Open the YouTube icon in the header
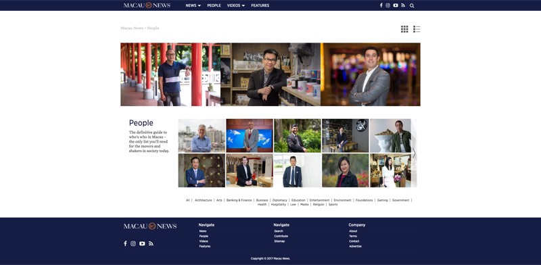This screenshot has height=265, width=541. pos(396,5)
